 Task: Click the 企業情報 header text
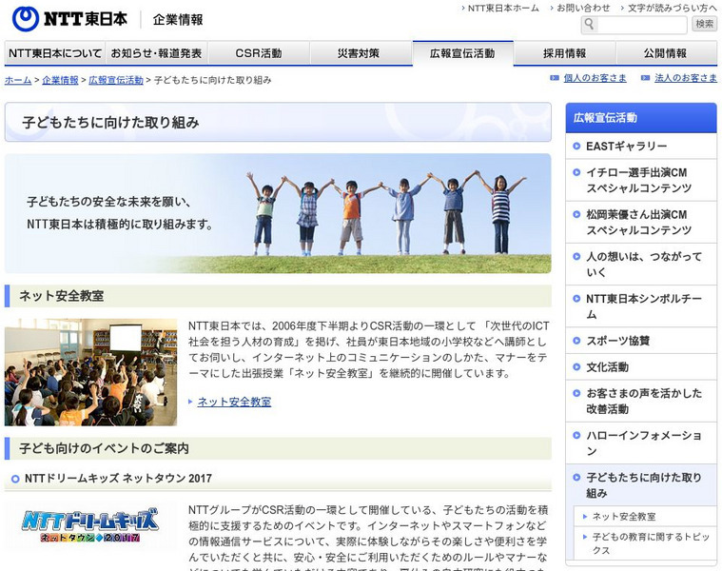(x=178, y=20)
